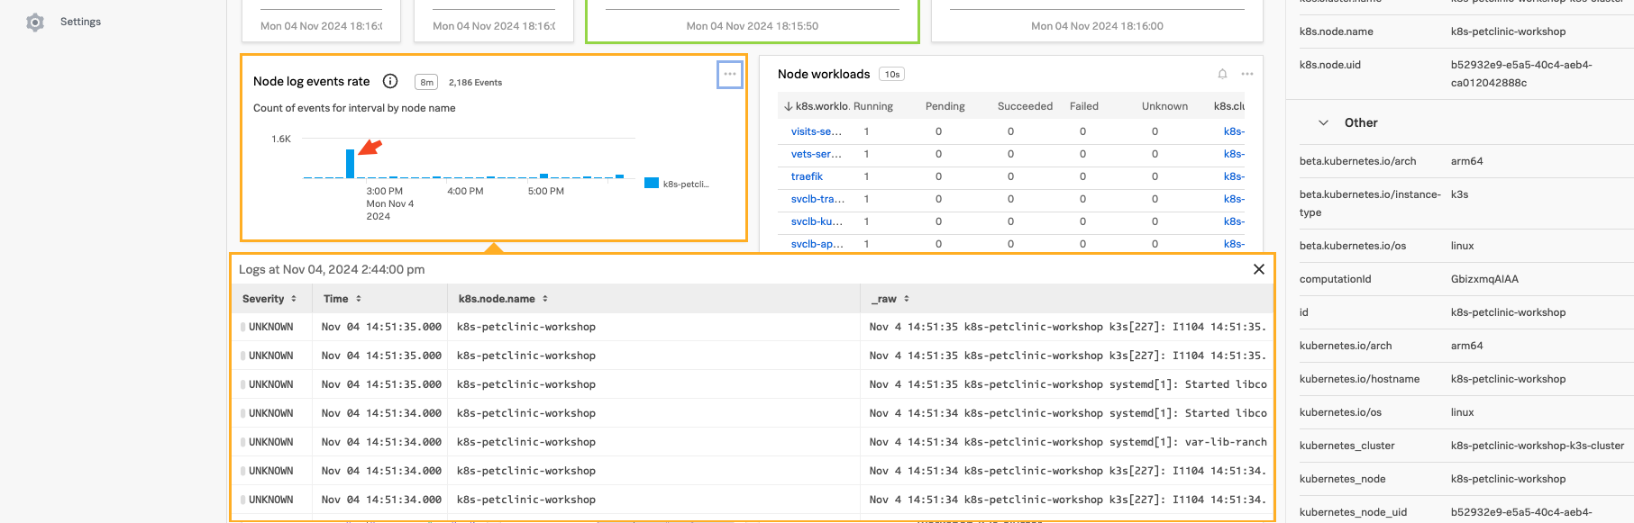1634x523 pixels.
Task: Open Node workloads chart actions ellipsis
Action: click(1247, 74)
